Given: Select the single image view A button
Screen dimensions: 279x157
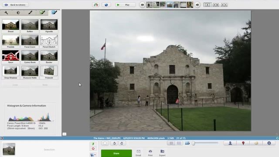Looking at the screenshot, I should (208, 5).
